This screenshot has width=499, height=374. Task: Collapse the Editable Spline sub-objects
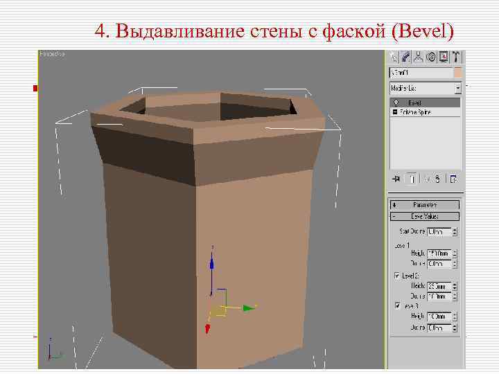pos(395,112)
